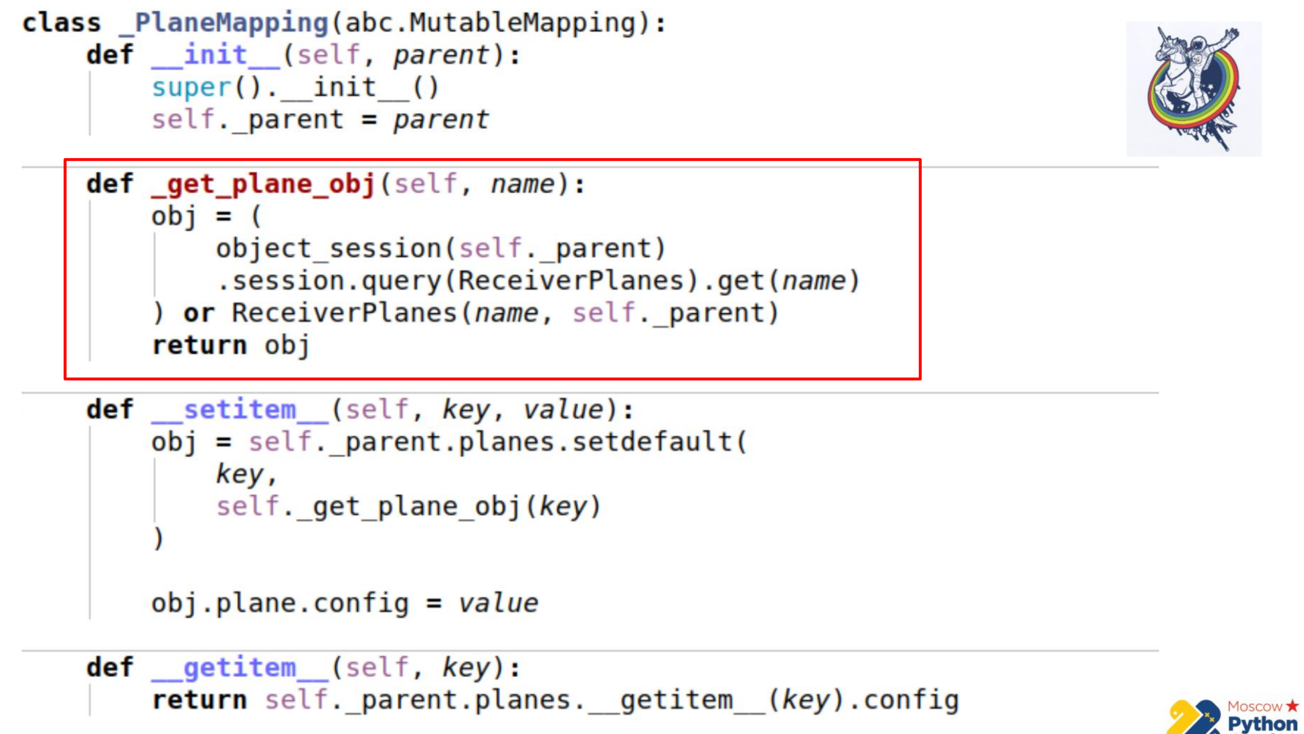1304x734 pixels.
Task: Click the __getitem__ method name
Action: click(x=240, y=668)
